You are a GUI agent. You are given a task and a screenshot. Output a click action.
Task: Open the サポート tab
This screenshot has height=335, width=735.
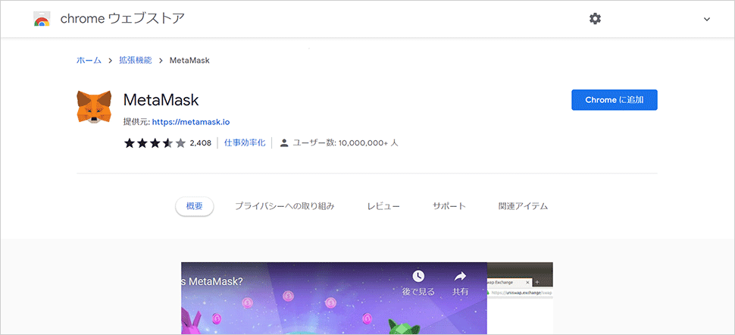tap(449, 206)
